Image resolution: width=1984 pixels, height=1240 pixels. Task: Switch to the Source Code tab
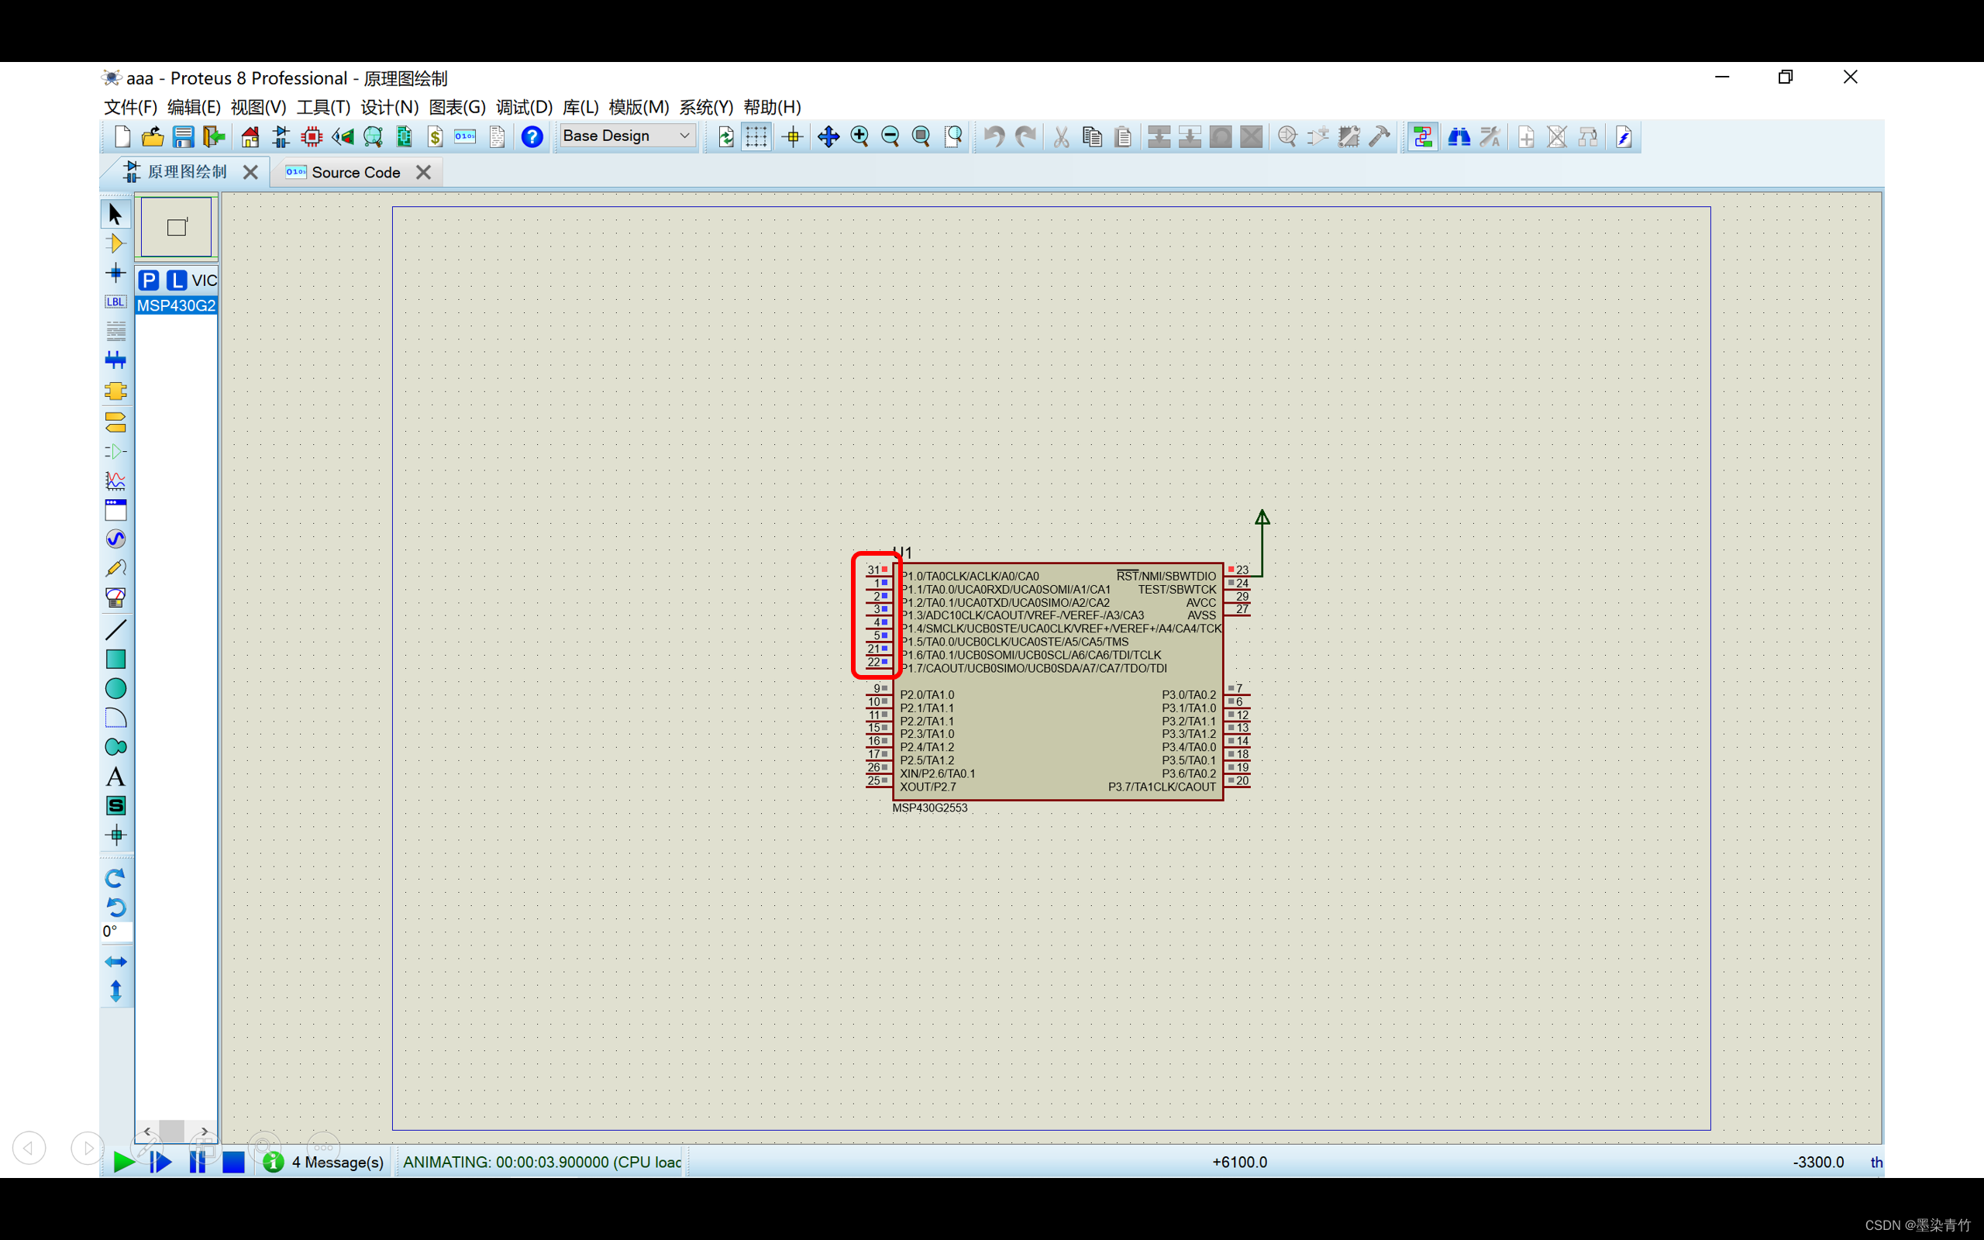[355, 172]
